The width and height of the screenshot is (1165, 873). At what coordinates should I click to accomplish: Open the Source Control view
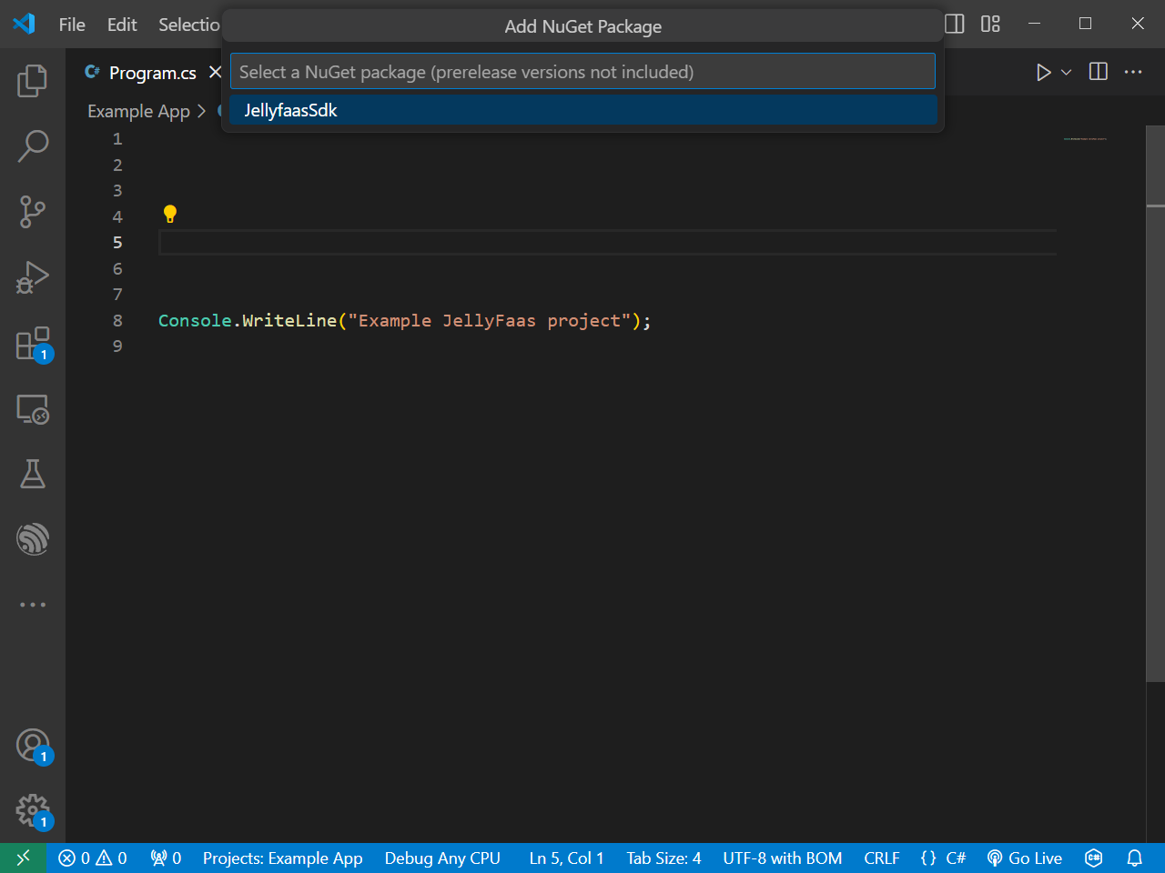pos(33,212)
